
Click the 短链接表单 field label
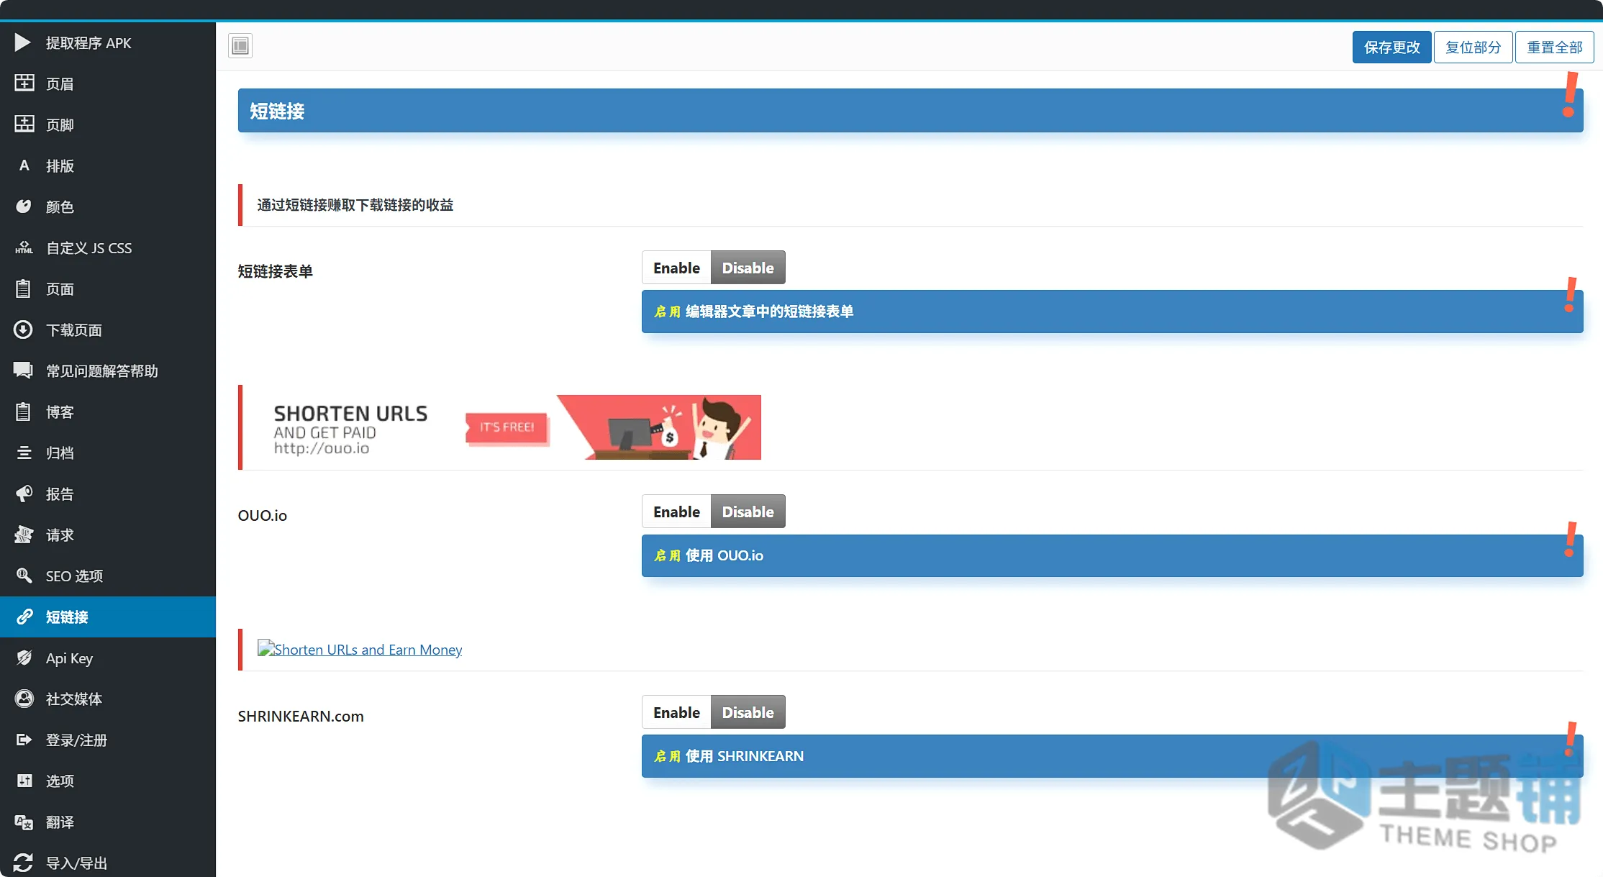(276, 271)
